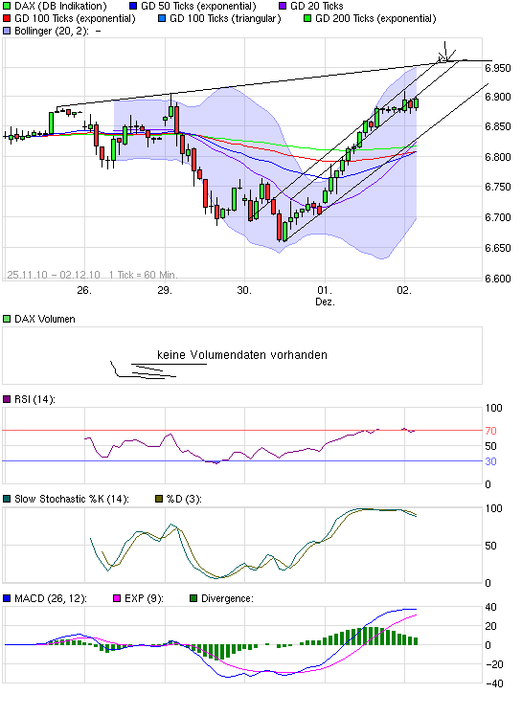
Task: Click the 6.700 price axis label
Action: (498, 217)
